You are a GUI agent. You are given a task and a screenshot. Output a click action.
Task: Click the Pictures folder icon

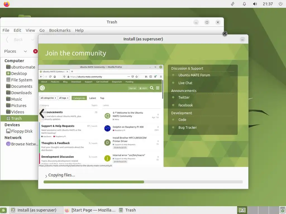point(8,105)
